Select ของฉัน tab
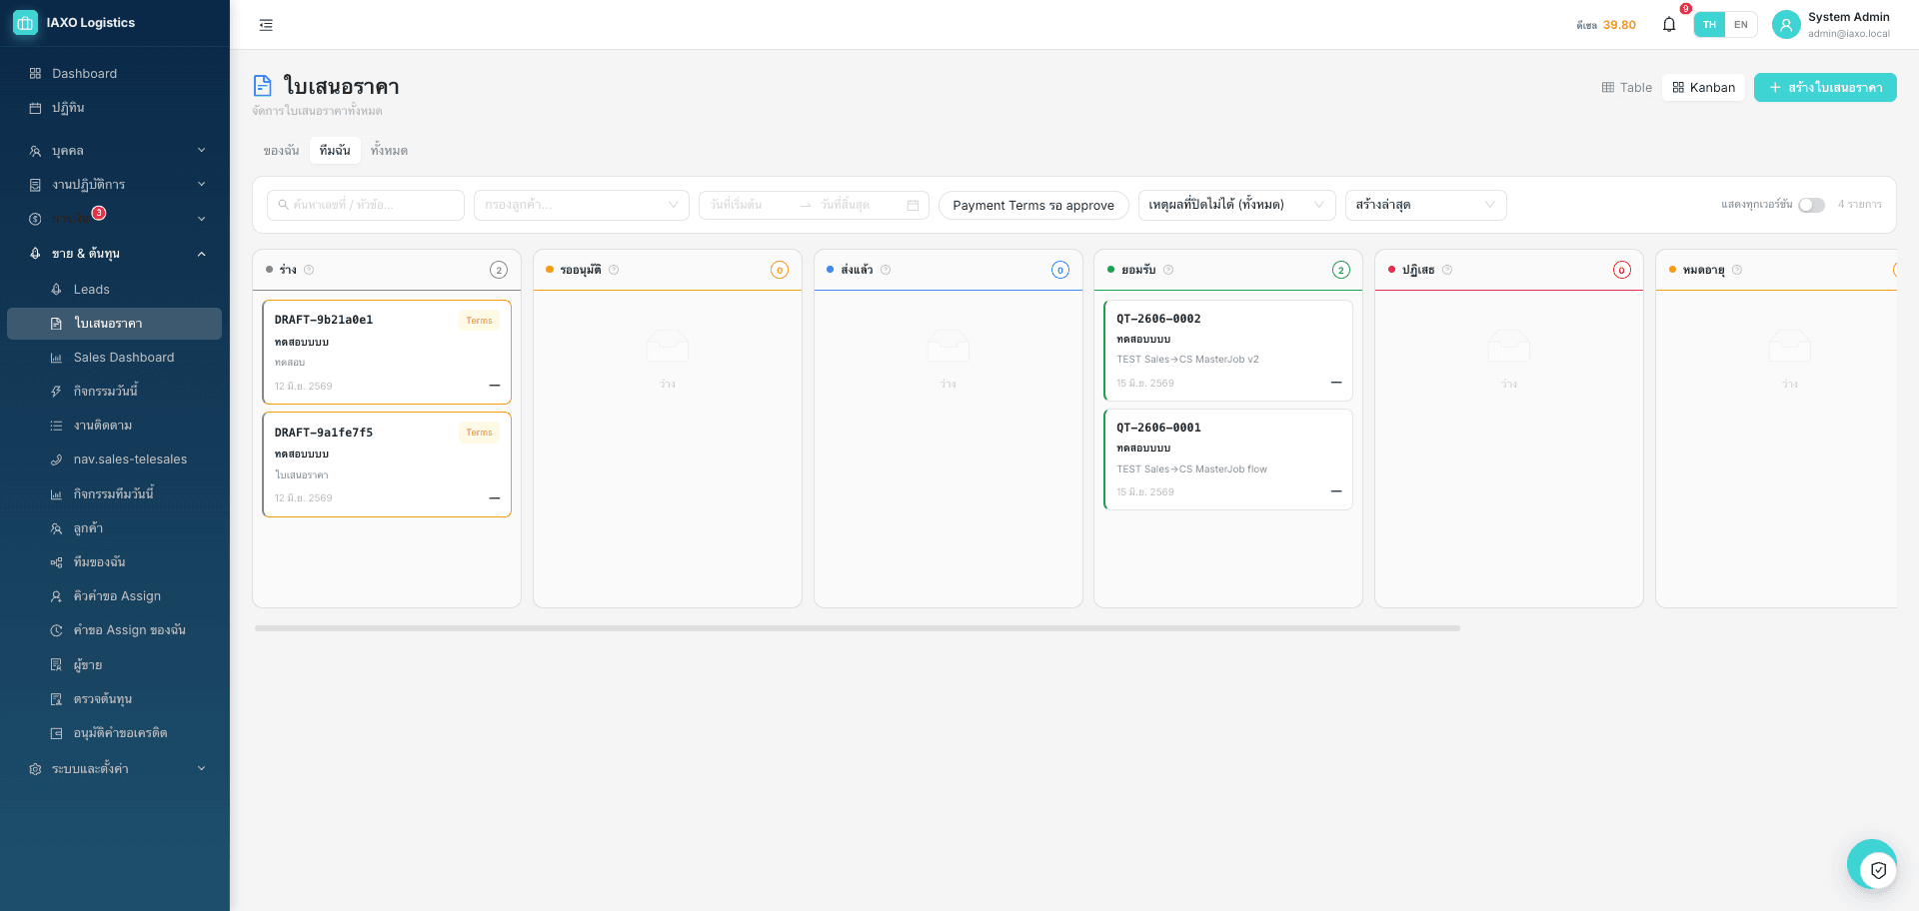1919x911 pixels. [x=281, y=151]
